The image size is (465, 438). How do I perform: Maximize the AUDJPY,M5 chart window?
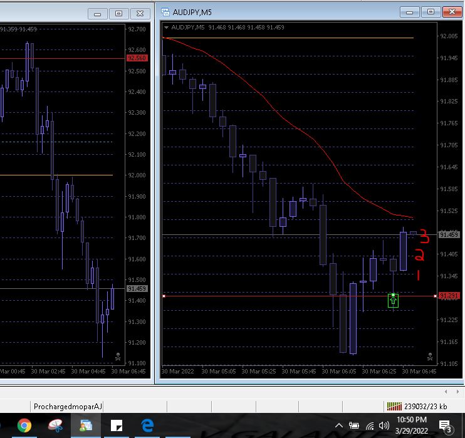(x=431, y=12)
